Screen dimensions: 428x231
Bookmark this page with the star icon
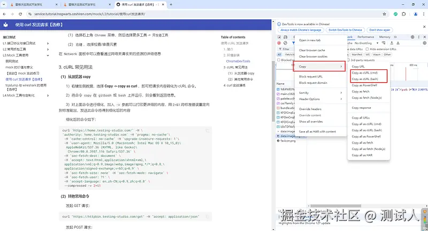click(x=384, y=14)
